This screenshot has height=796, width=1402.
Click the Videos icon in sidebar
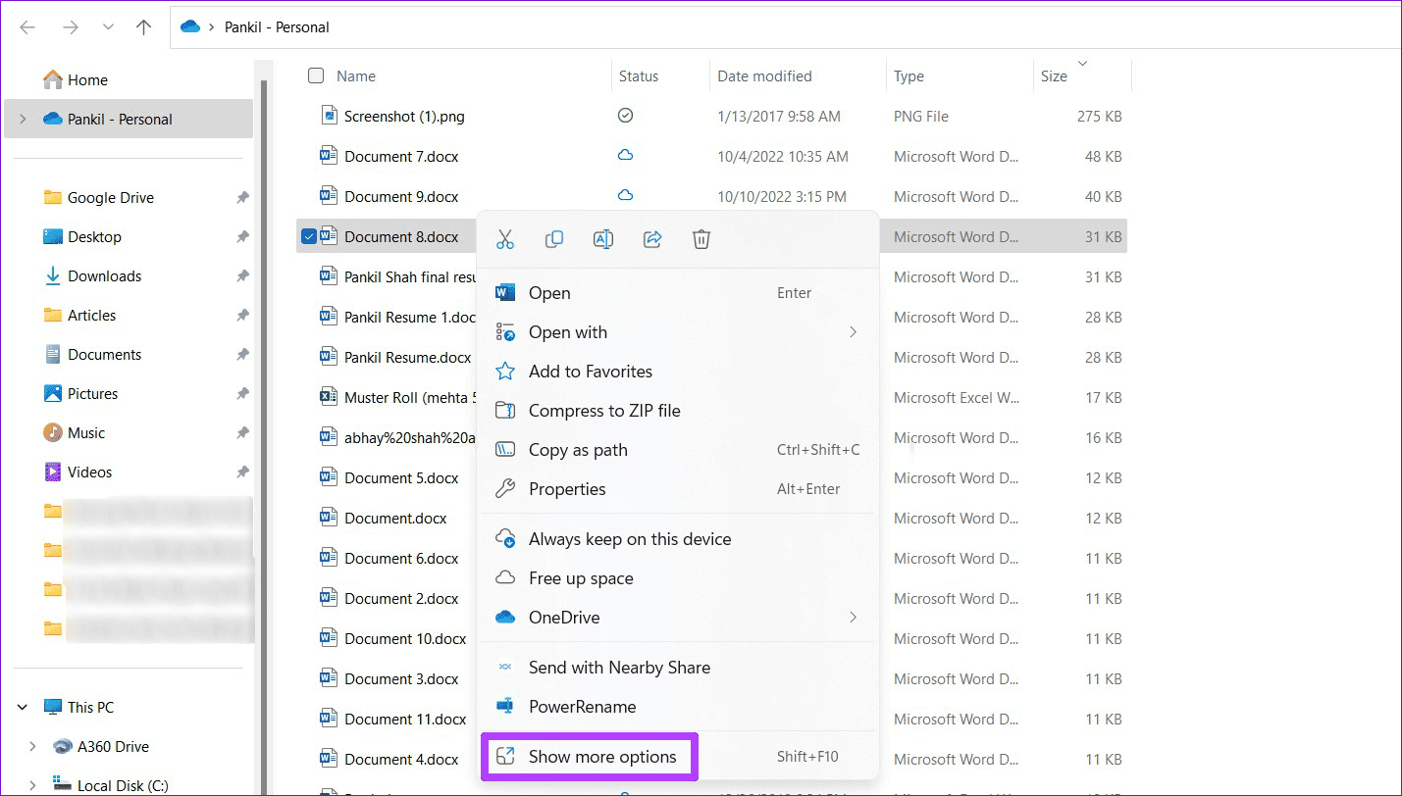pyautogui.click(x=53, y=472)
